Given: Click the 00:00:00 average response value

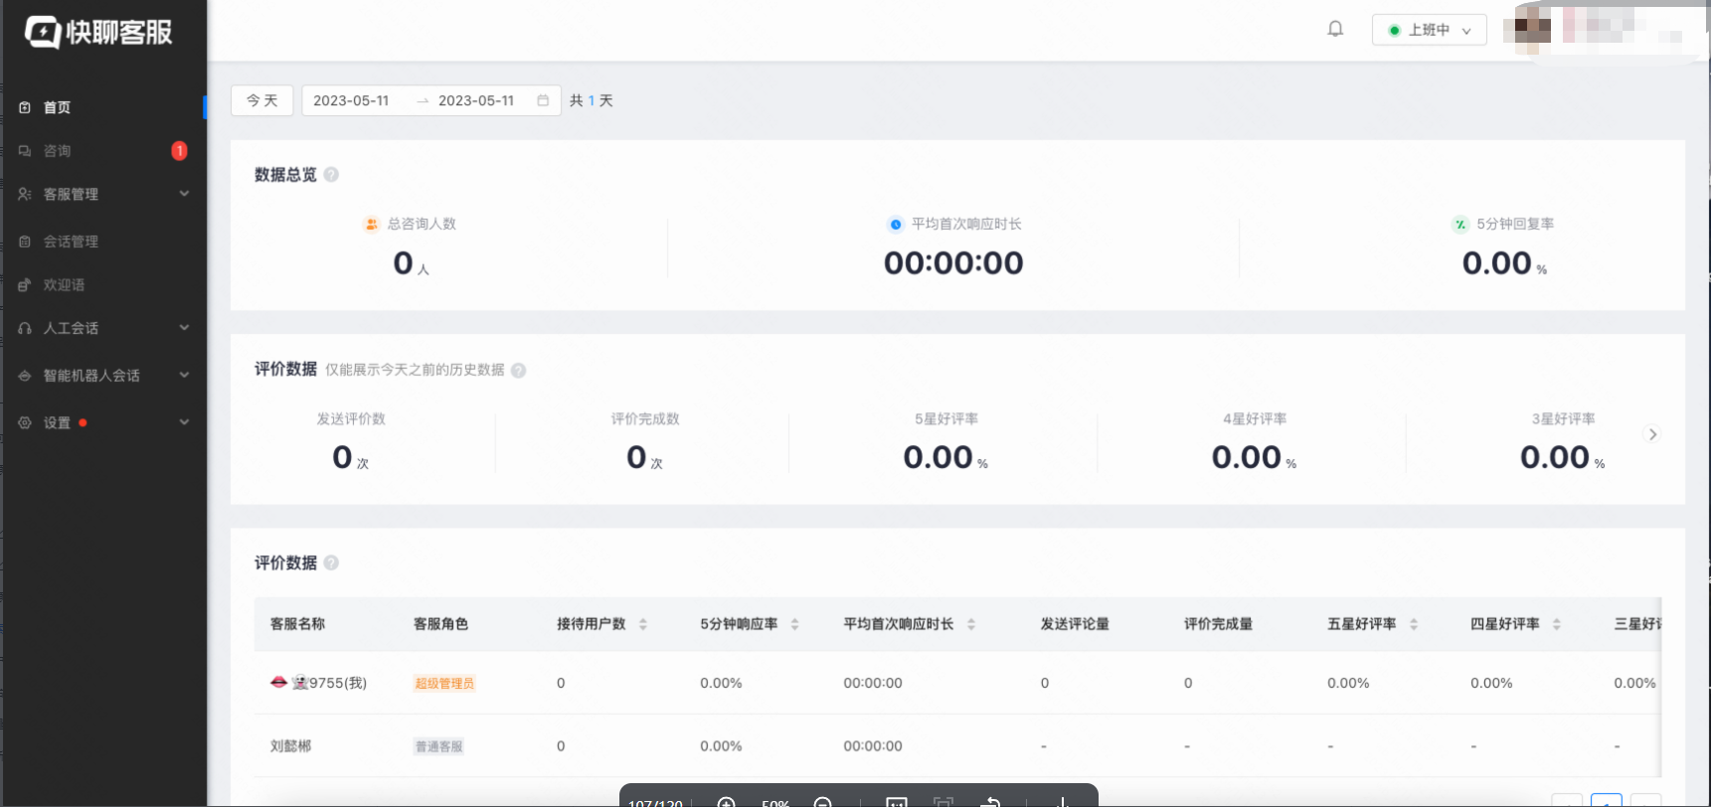Looking at the screenshot, I should point(953,263).
